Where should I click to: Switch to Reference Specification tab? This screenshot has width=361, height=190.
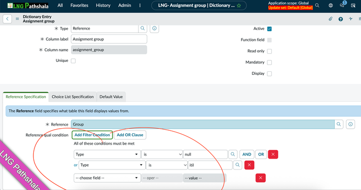26,97
